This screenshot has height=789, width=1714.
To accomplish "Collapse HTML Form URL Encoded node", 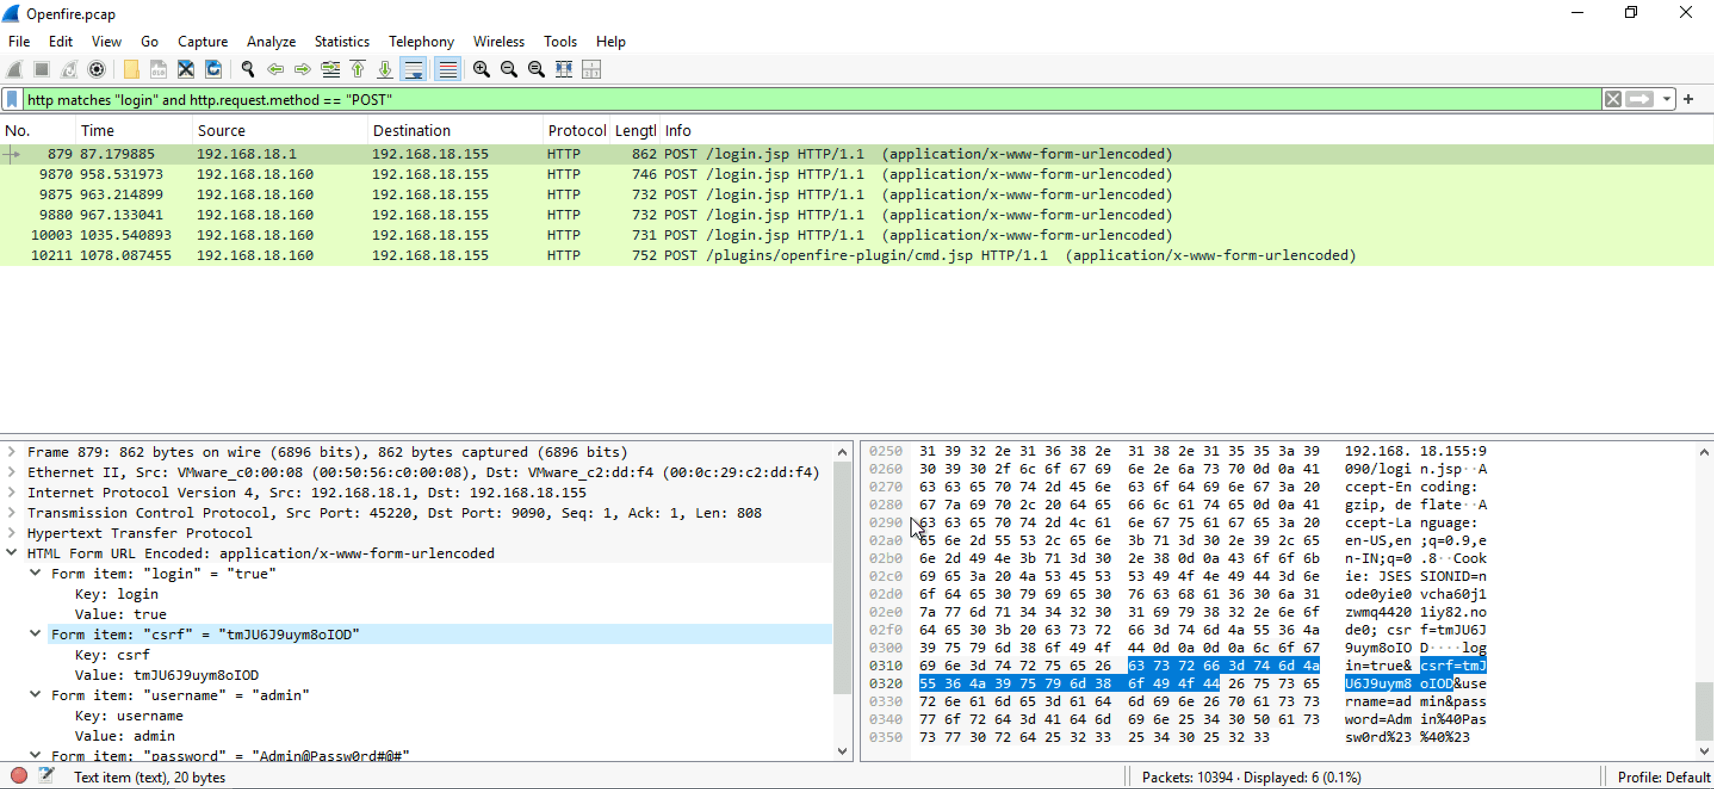I will tap(11, 553).
